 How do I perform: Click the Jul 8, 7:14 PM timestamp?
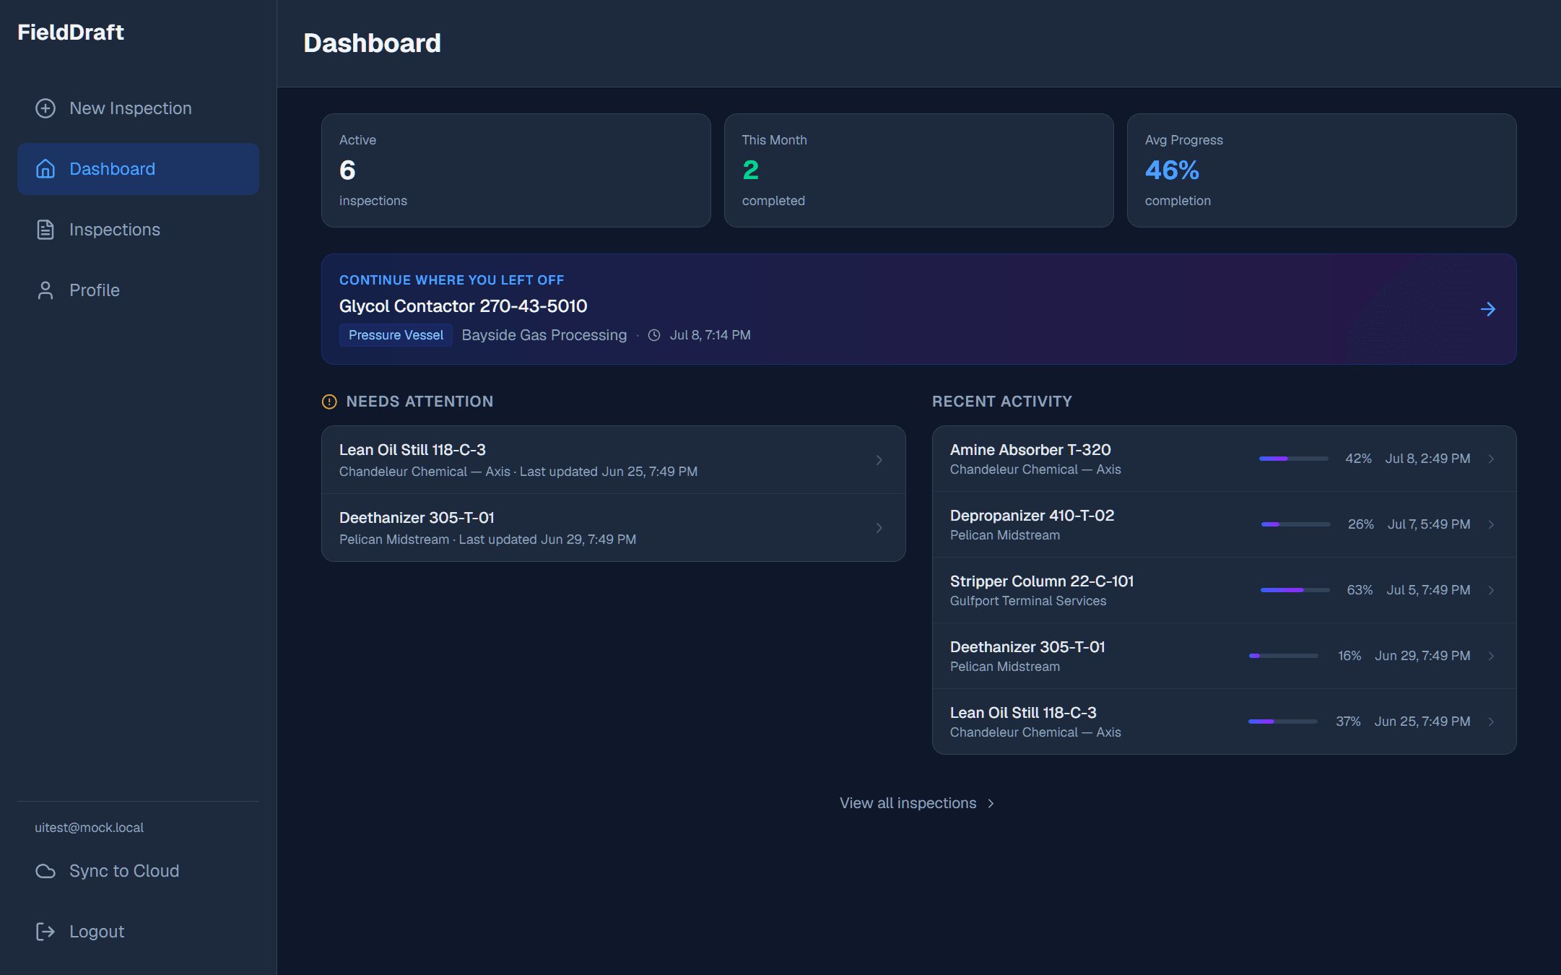[710, 335]
